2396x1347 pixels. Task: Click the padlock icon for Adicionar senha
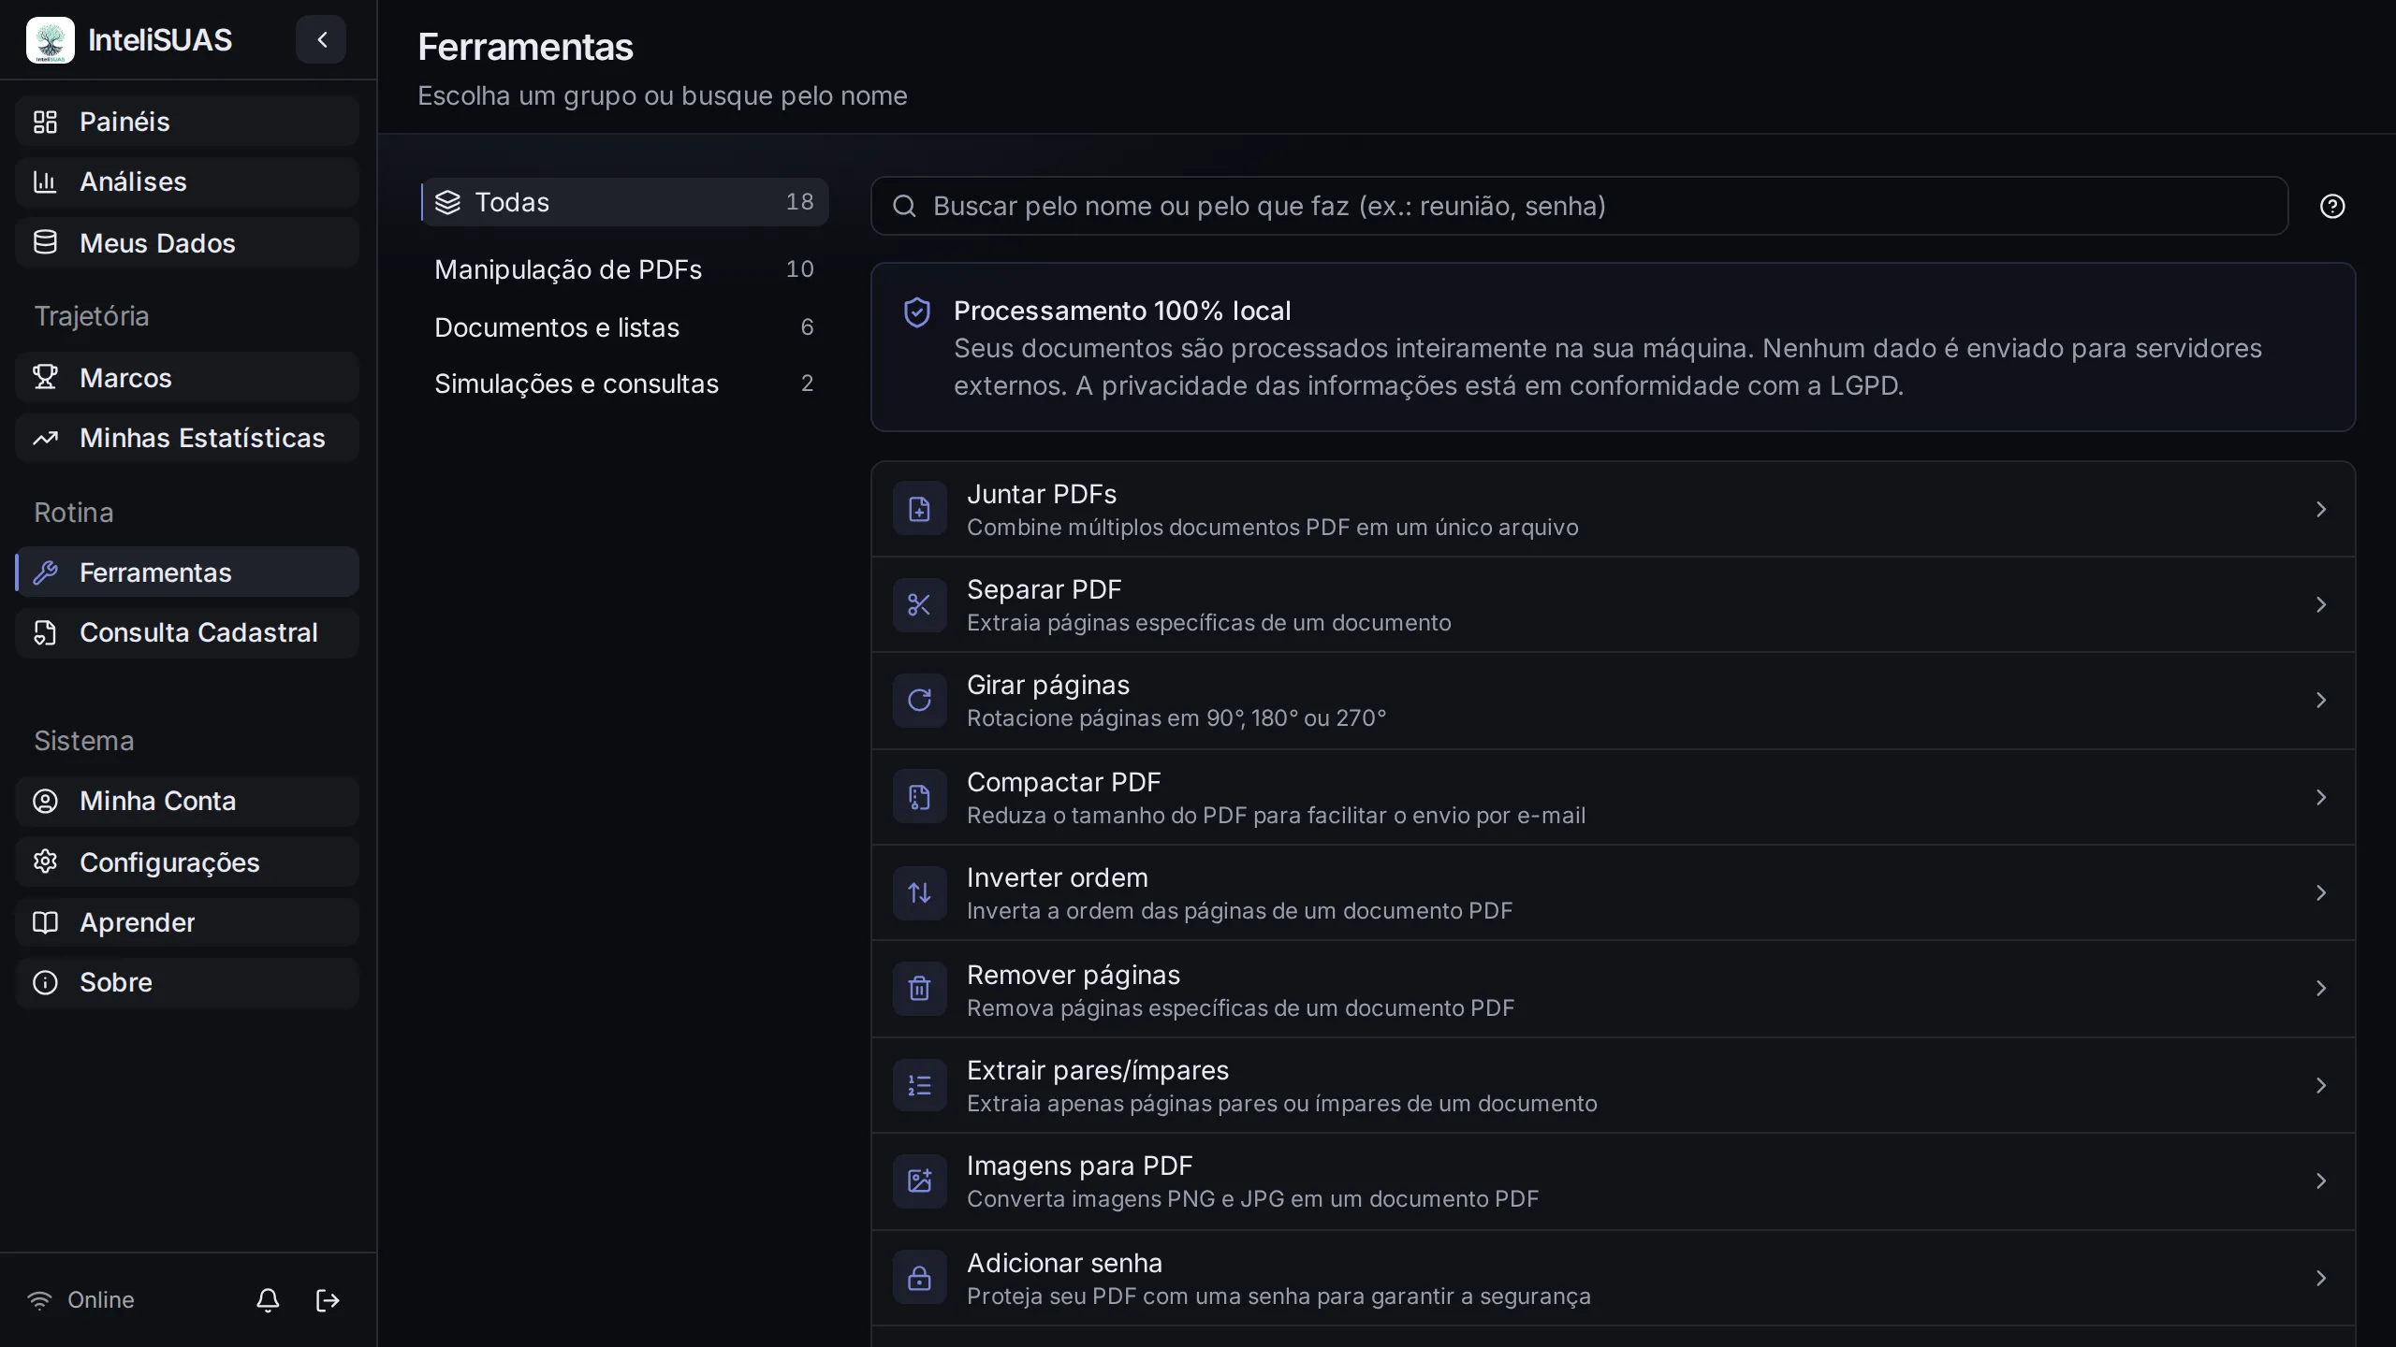[919, 1278]
